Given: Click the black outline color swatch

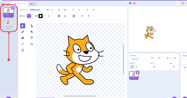Looking at the screenshot, I should tap(40, 16).
